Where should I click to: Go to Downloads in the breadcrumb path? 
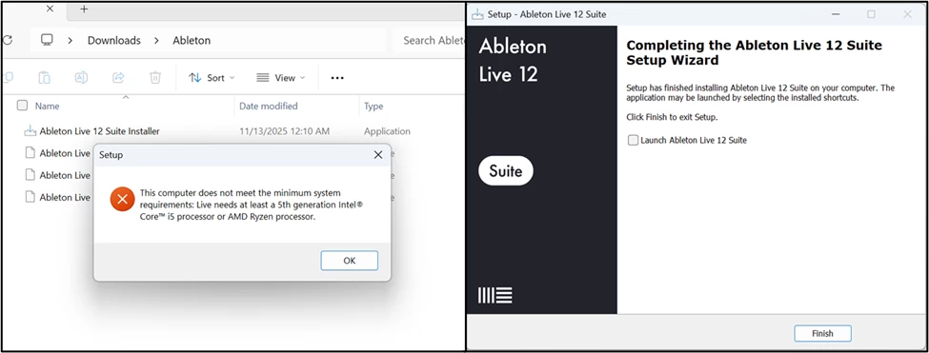(113, 40)
